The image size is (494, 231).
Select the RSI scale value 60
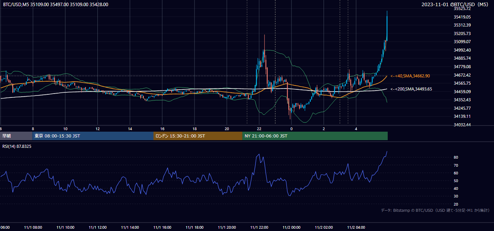point(456,173)
